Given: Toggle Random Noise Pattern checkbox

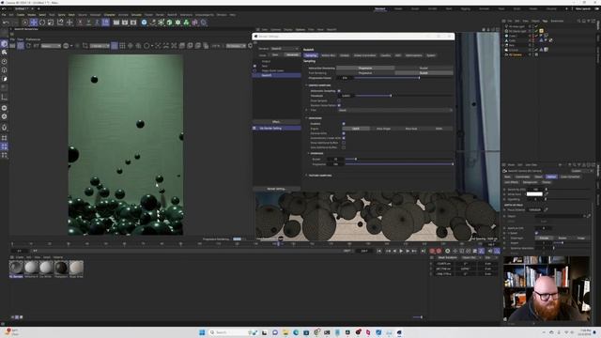Looking at the screenshot, I should (x=339, y=105).
